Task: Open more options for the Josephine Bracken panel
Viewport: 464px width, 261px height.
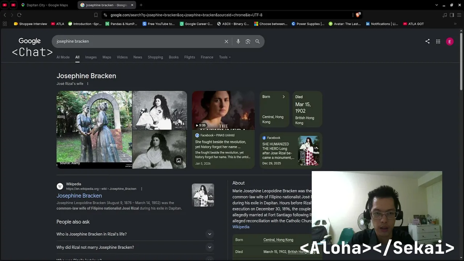Action: point(87,84)
